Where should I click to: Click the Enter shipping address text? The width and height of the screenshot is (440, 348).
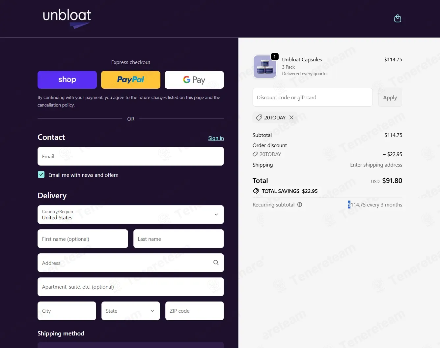coord(376,165)
